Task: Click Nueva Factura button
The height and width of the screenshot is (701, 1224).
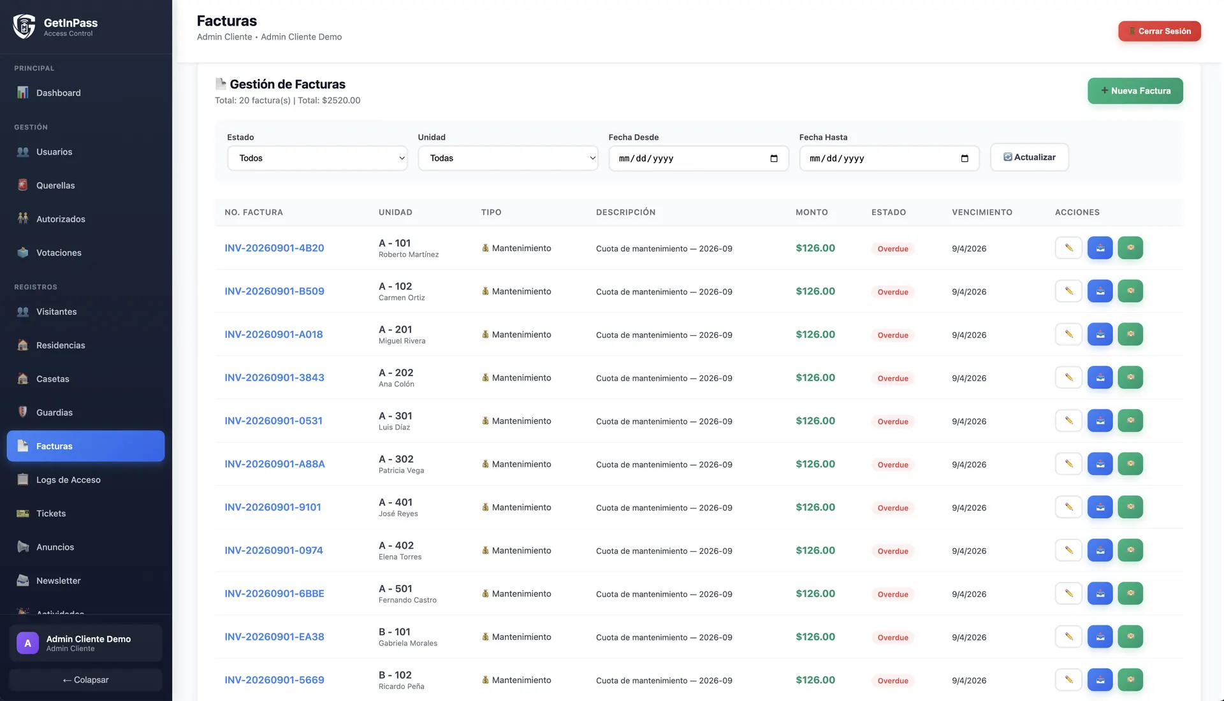Action: coord(1135,91)
